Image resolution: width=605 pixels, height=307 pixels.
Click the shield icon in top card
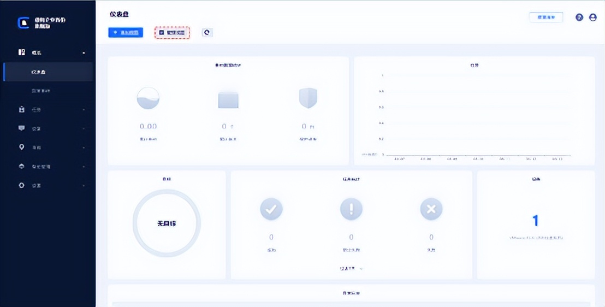click(x=308, y=98)
